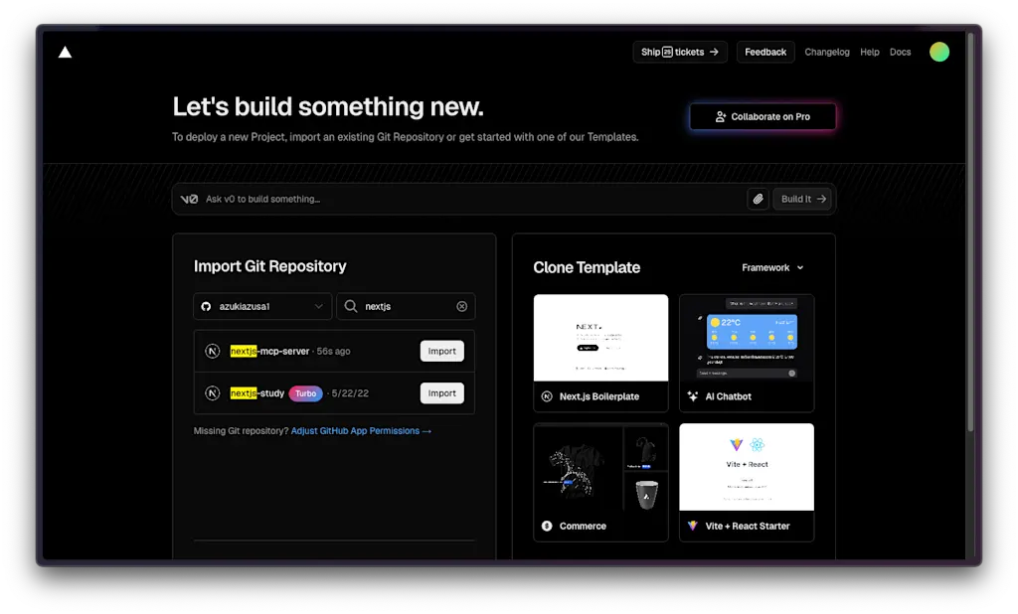Click the Next.js icon beside nextjs-mcp-server

(x=213, y=351)
